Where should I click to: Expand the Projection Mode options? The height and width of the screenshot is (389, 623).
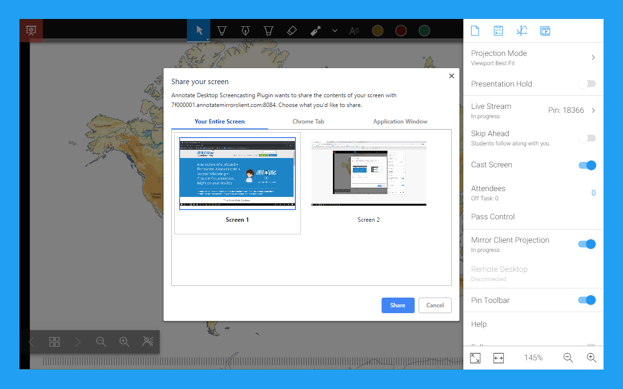(593, 57)
